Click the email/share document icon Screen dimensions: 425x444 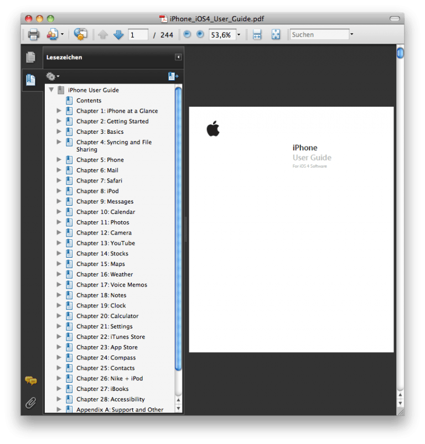coord(80,34)
